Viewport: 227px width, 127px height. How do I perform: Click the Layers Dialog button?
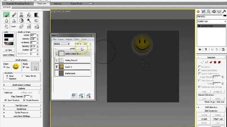pos(9,55)
